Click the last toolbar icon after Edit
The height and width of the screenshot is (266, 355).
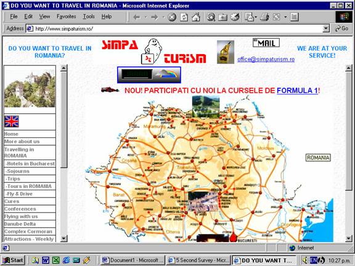(295, 17)
